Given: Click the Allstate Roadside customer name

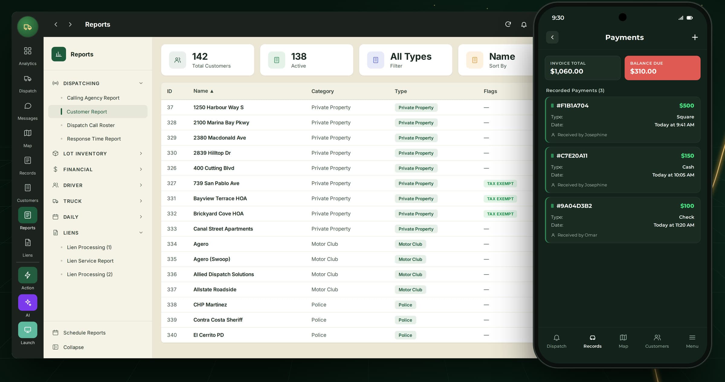Looking at the screenshot, I should coord(215,289).
